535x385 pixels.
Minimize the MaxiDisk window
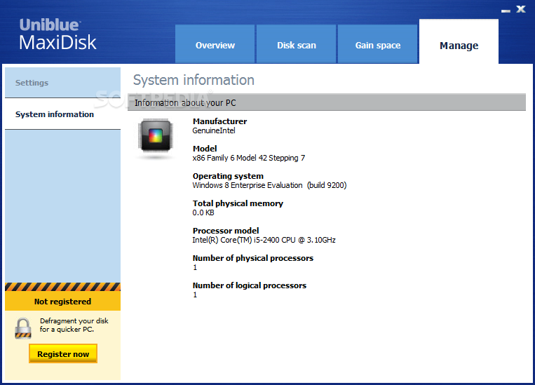pyautogui.click(x=506, y=11)
